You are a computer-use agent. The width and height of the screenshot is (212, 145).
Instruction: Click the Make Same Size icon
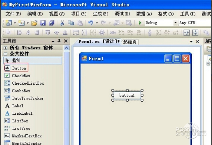click(93, 33)
